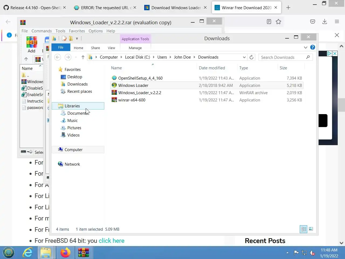Viewport: 345px width, 259px height.
Task: Switch to large icons view in status bar
Action: coord(311,229)
